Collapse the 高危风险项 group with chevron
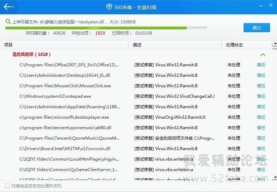 click(263, 54)
